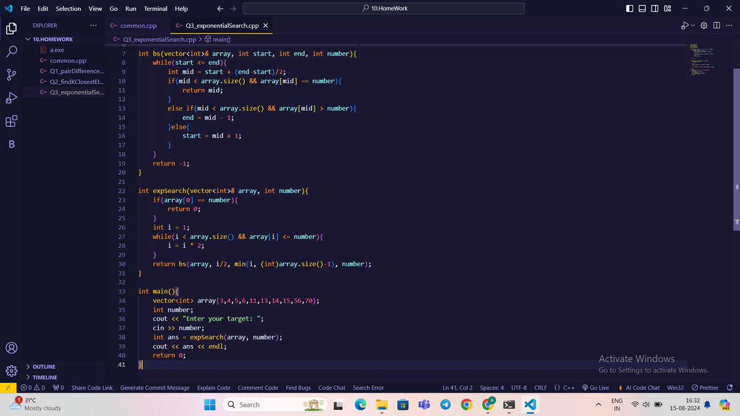Image resolution: width=740 pixels, height=416 pixels.
Task: Open Q1_pairDifference file in explorer
Action: point(77,71)
